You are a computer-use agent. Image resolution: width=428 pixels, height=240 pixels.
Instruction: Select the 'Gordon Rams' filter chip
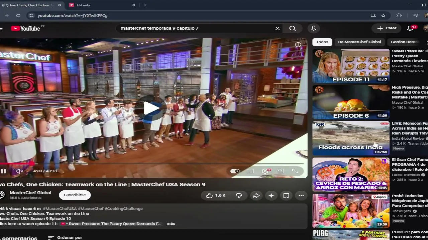tap(405, 42)
